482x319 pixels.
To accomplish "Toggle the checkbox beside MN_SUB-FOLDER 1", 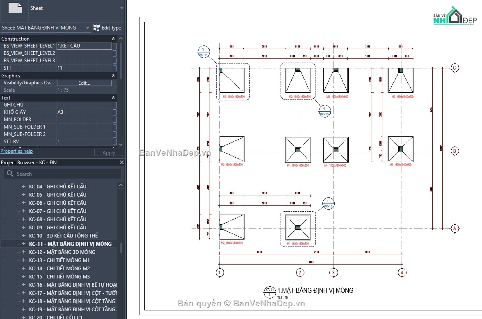I will (x=115, y=127).
